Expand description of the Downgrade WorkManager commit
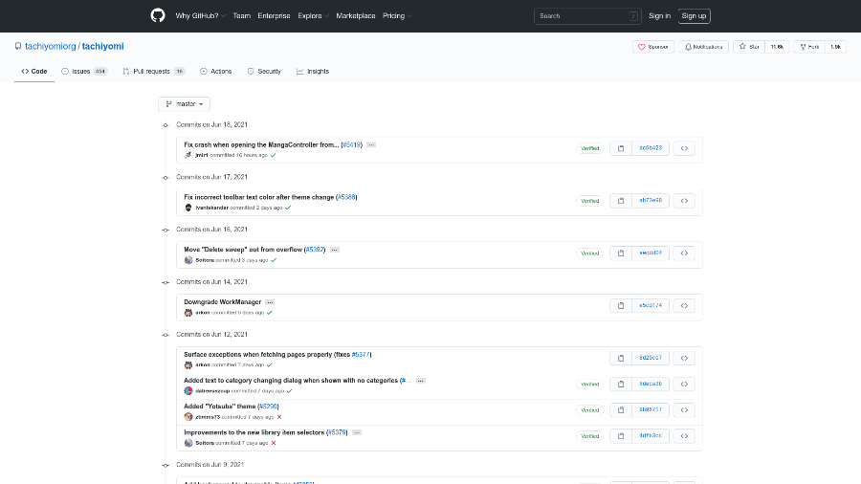Image resolution: width=861 pixels, height=484 pixels. (270, 302)
